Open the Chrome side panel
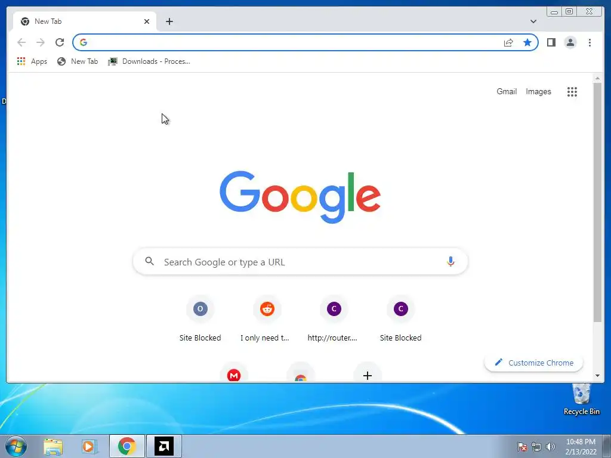611x458 pixels. click(551, 42)
